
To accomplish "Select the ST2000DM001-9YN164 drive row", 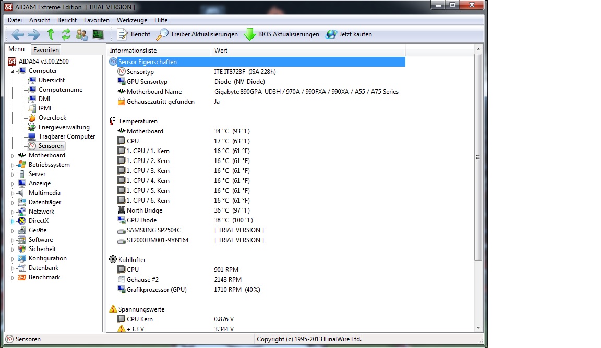I will click(x=257, y=240).
